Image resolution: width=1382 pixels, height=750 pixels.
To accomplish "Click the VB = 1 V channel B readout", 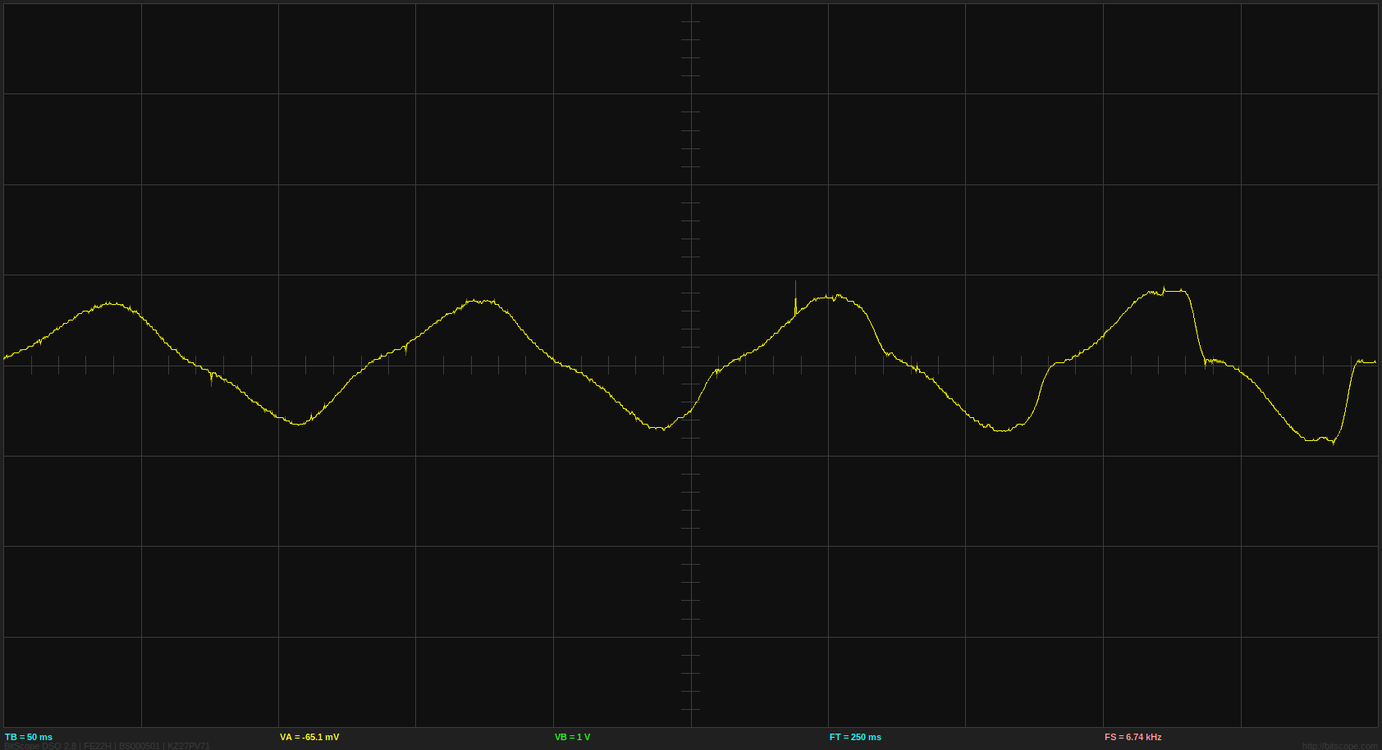I will point(572,737).
